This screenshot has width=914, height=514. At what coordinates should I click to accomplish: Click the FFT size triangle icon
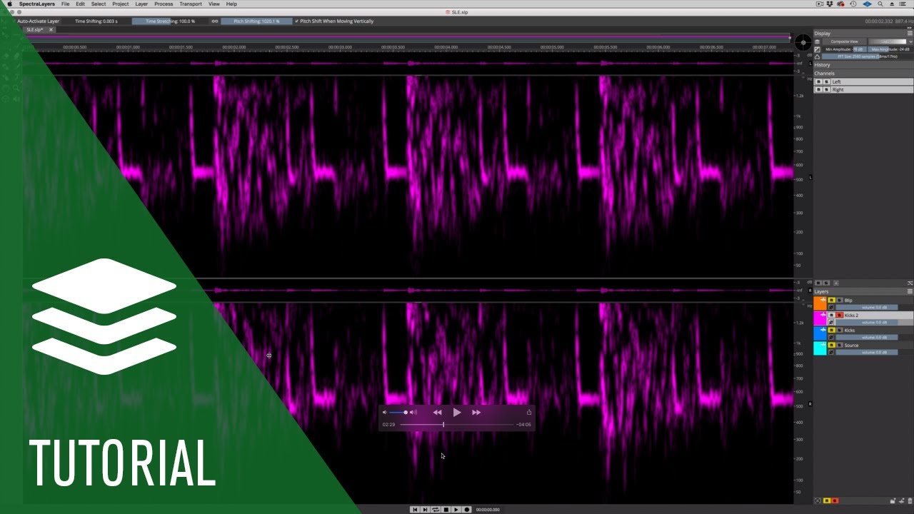(817, 56)
